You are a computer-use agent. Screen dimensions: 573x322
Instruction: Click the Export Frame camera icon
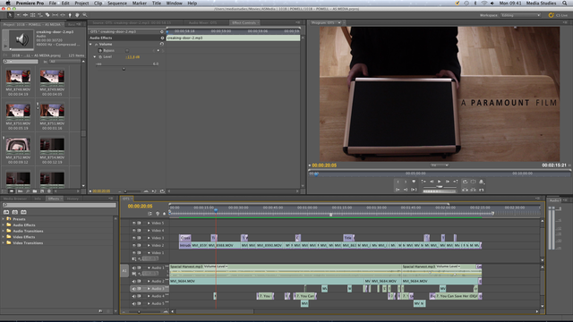pos(482,190)
